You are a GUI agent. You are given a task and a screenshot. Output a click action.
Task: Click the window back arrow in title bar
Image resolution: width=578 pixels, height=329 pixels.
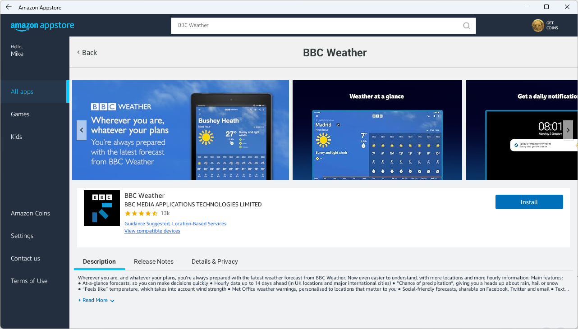[x=9, y=7]
